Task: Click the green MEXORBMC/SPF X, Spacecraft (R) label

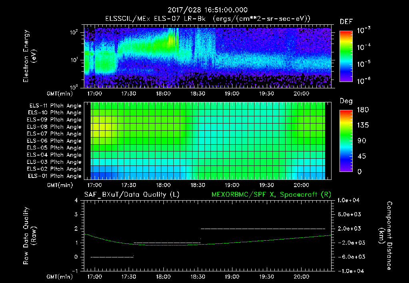Action: click(x=271, y=195)
